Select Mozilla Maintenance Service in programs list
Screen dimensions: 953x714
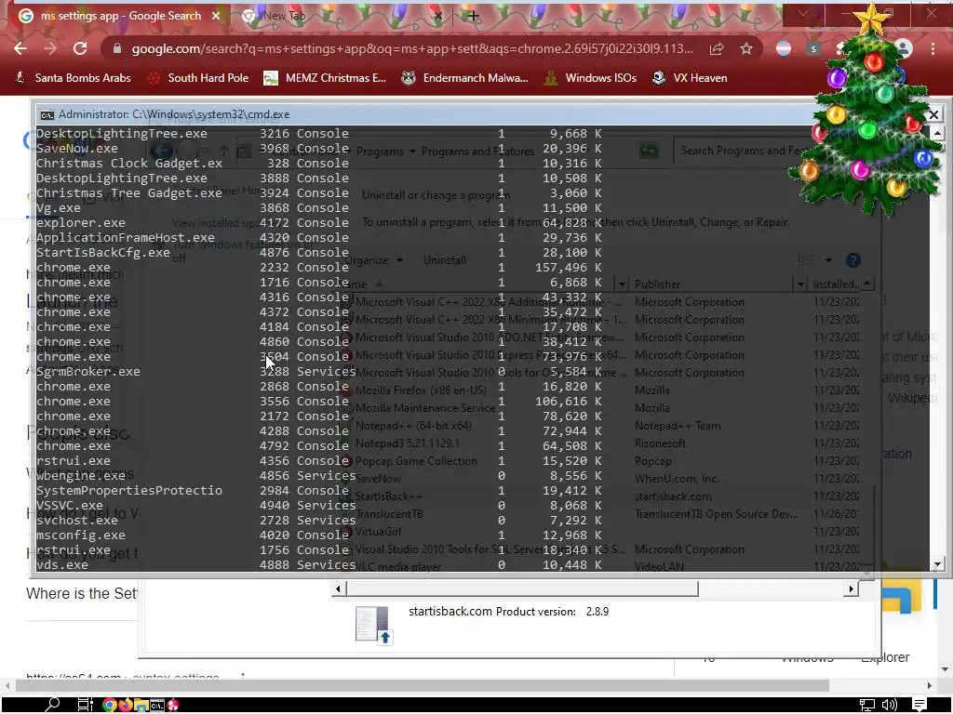click(424, 408)
